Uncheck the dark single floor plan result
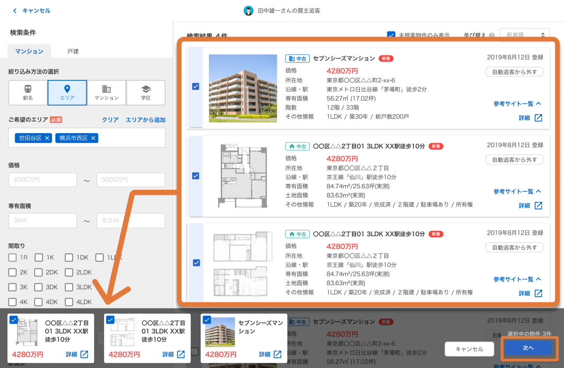Screen dimensions: 564x368 click(x=196, y=176)
